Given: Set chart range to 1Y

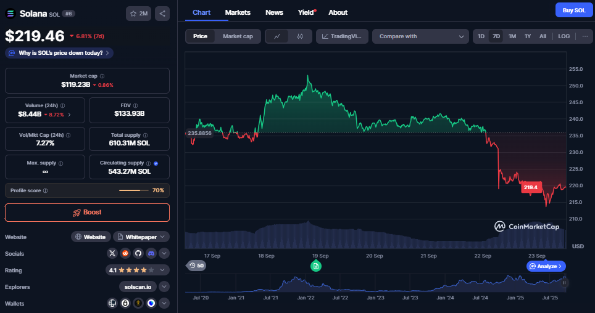Looking at the screenshot, I should (528, 36).
